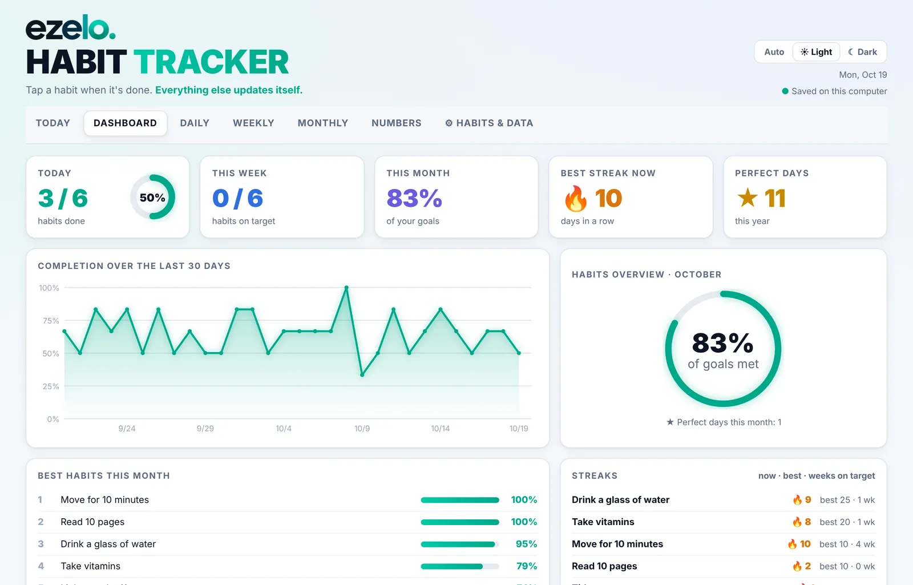Click the progress bar for Take vitamins
913x585 pixels.
tap(460, 567)
